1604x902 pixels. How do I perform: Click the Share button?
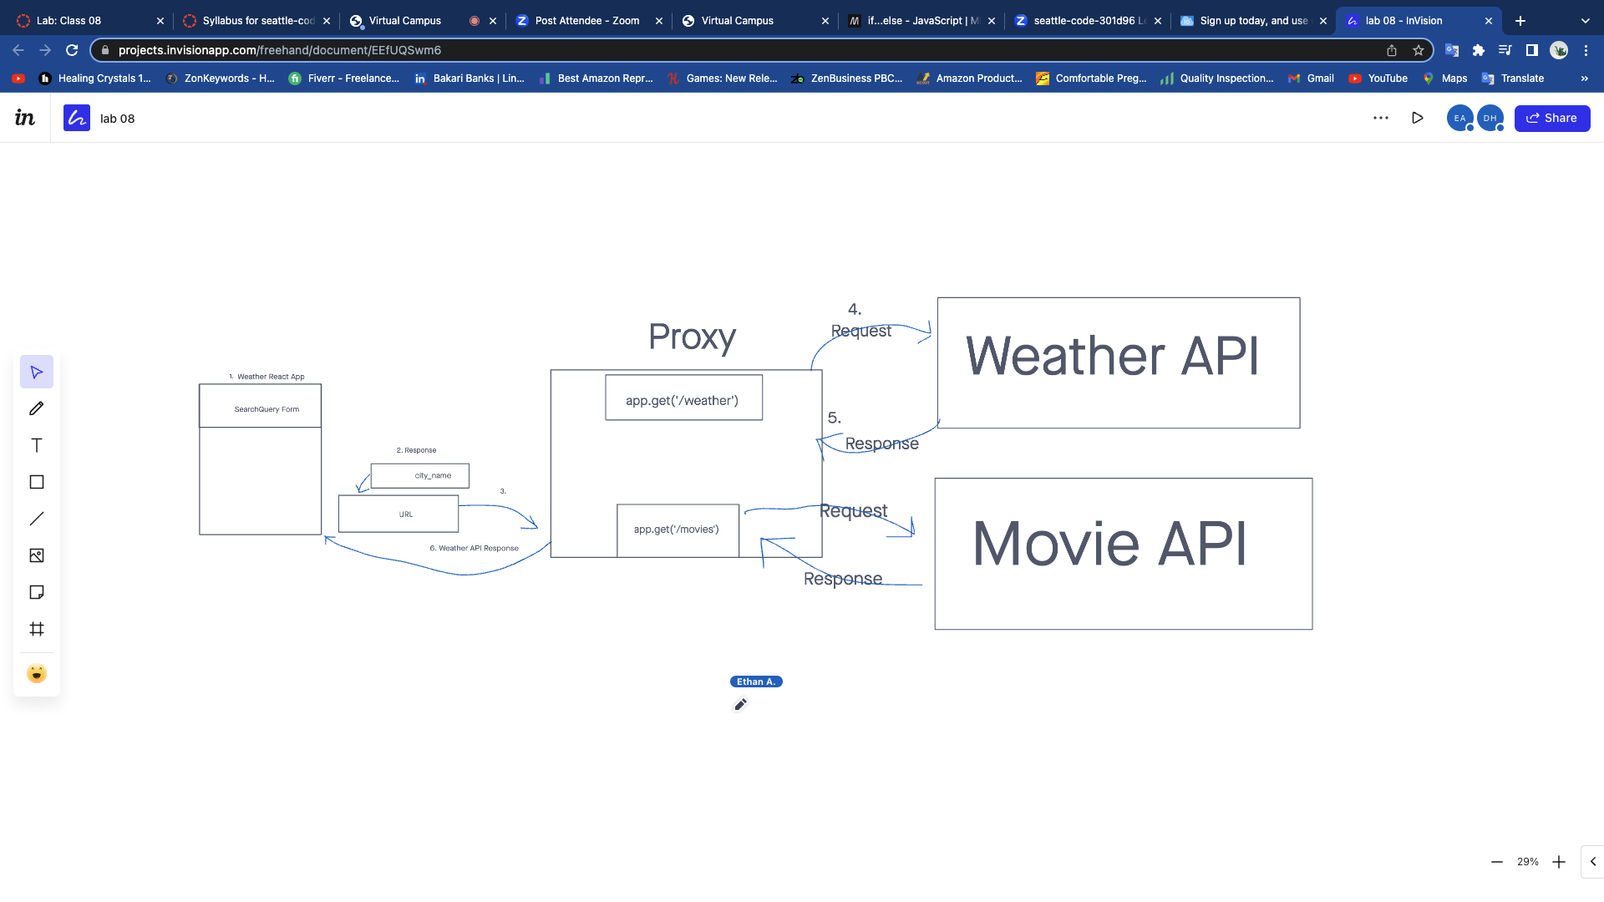pos(1551,119)
